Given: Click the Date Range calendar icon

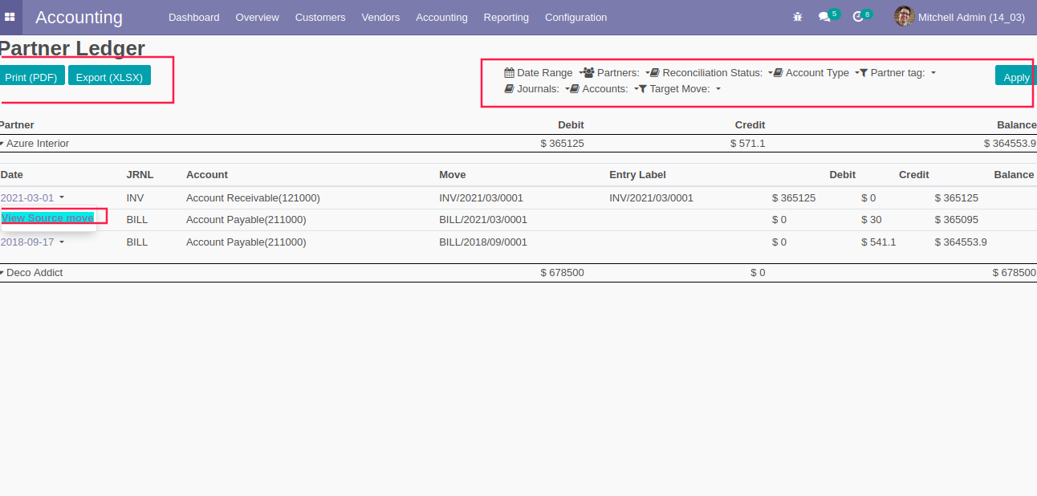Looking at the screenshot, I should [x=509, y=73].
